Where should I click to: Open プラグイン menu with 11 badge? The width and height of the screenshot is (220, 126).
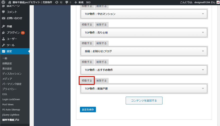click(x=13, y=33)
